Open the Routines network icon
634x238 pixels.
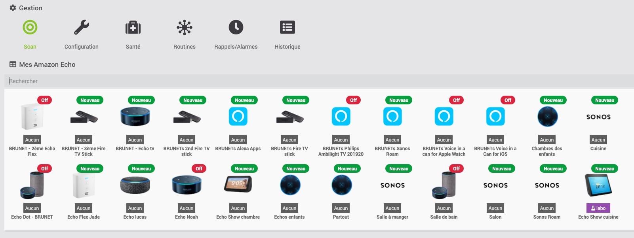coord(185,27)
